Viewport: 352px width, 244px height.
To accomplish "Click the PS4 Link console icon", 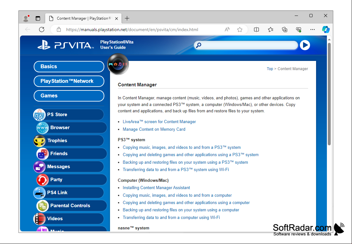I will [39, 193].
